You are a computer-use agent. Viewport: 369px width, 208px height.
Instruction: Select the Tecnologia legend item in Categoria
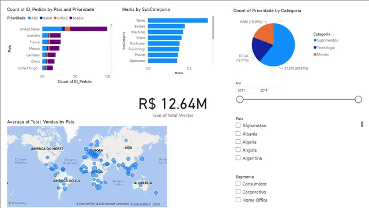[324, 47]
